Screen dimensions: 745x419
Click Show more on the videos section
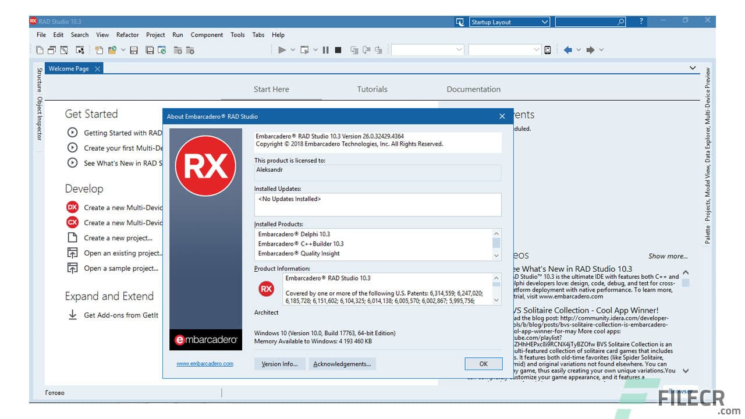tap(667, 256)
